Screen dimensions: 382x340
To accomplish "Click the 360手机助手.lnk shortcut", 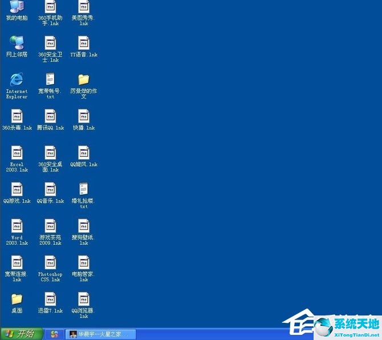I will 50,7.
